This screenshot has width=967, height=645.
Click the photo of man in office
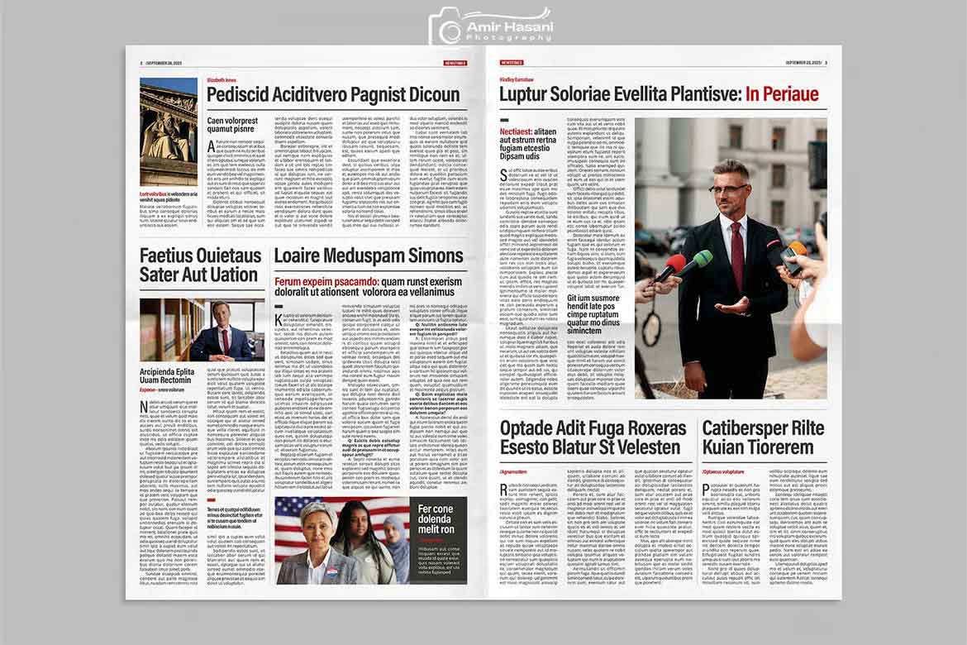pos(202,330)
